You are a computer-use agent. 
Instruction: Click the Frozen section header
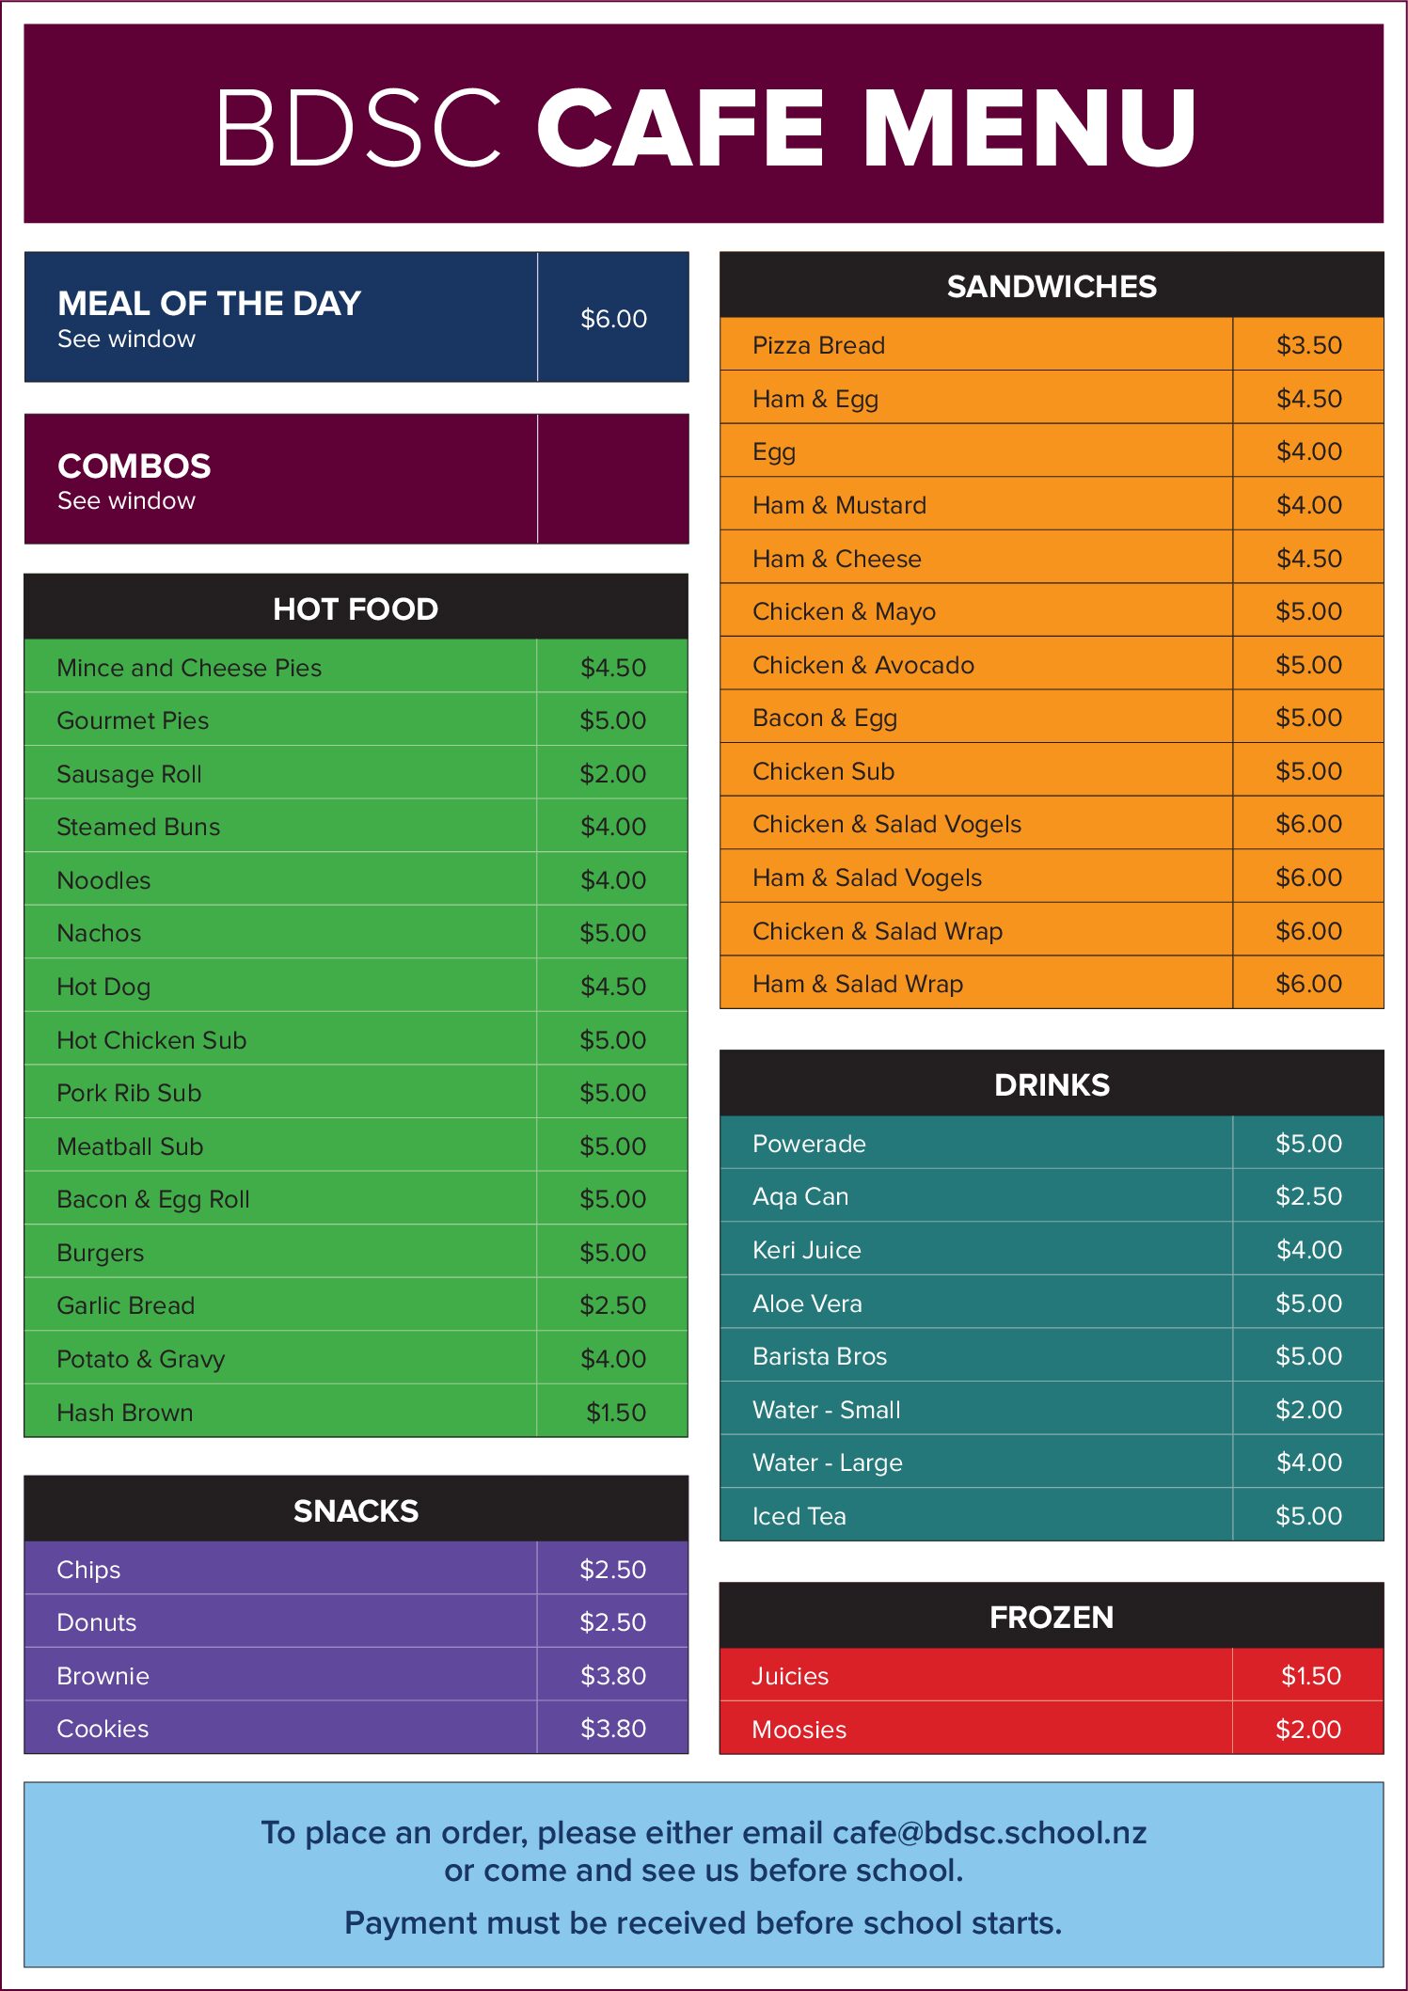1051,1617
